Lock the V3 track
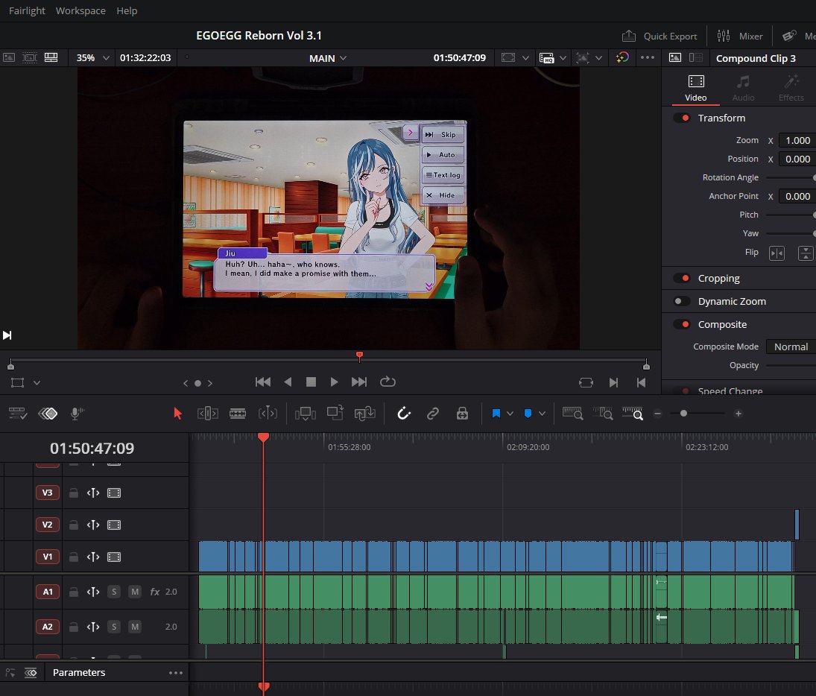The height and width of the screenshot is (696, 816). coord(73,493)
